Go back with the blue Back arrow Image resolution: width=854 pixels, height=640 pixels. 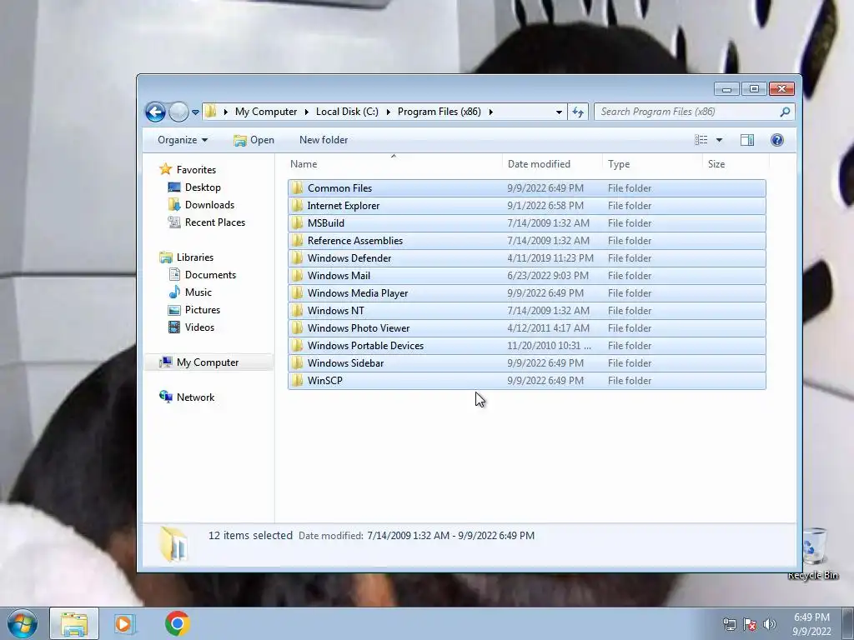pyautogui.click(x=155, y=112)
